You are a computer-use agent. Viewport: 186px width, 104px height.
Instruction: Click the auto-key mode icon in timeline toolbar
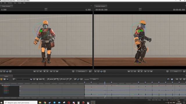14,79
